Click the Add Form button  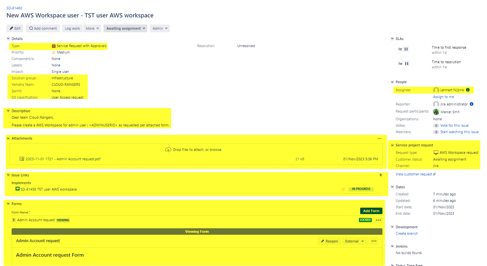coord(371,211)
